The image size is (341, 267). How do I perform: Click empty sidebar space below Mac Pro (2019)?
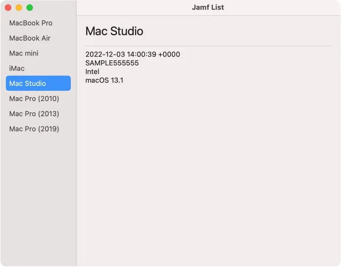click(x=38, y=195)
